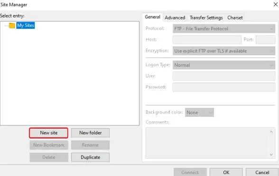Viewport: 279px width, 176px height.
Task: Switch to the Charset tab
Action: (235, 18)
